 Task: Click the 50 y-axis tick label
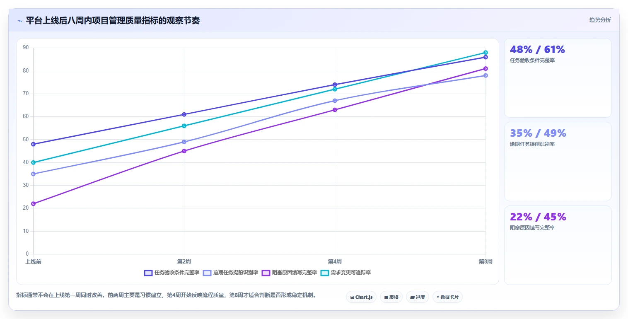[26, 140]
